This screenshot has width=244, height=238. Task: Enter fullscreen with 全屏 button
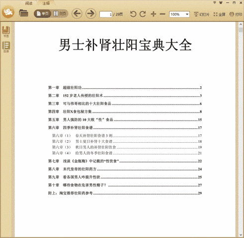(x=219, y=14)
